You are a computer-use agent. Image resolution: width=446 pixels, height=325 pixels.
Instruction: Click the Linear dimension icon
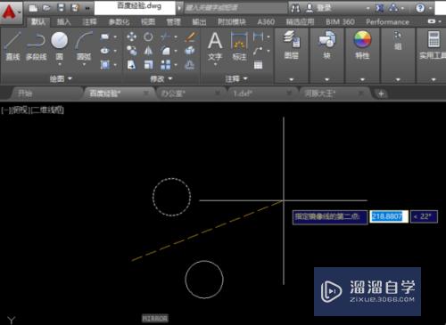[x=258, y=37]
